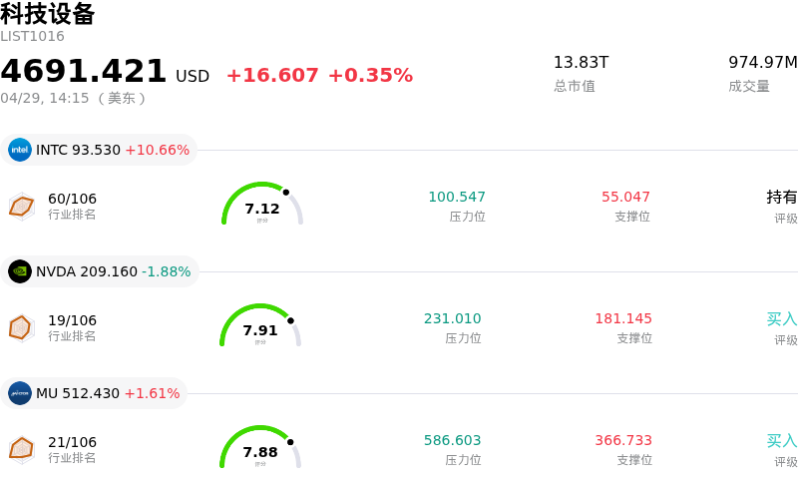Click the Intel logo icon
Viewport: 798px width, 487px height.
(x=20, y=150)
